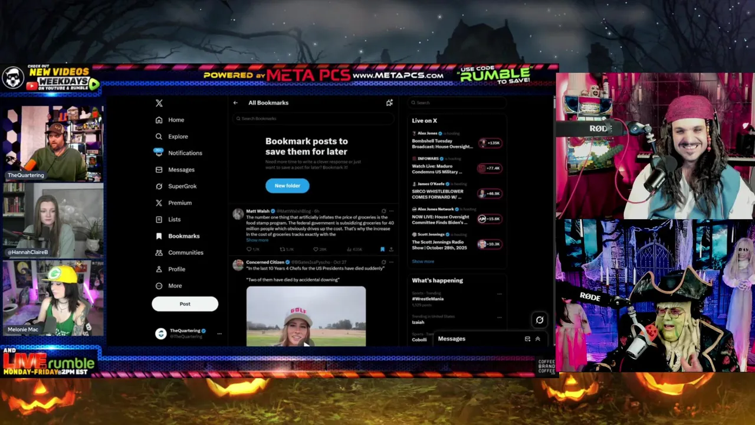Join the +135K listeners live badge
The width and height of the screenshot is (755, 425).
490,143
